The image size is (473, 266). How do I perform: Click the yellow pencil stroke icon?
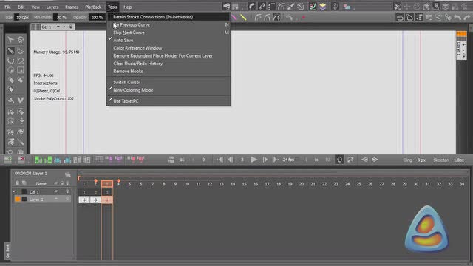click(243, 18)
